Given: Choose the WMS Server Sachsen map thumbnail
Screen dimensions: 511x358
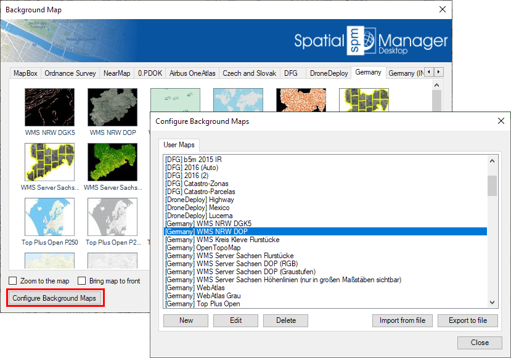Looking at the screenshot, I should [49, 161].
